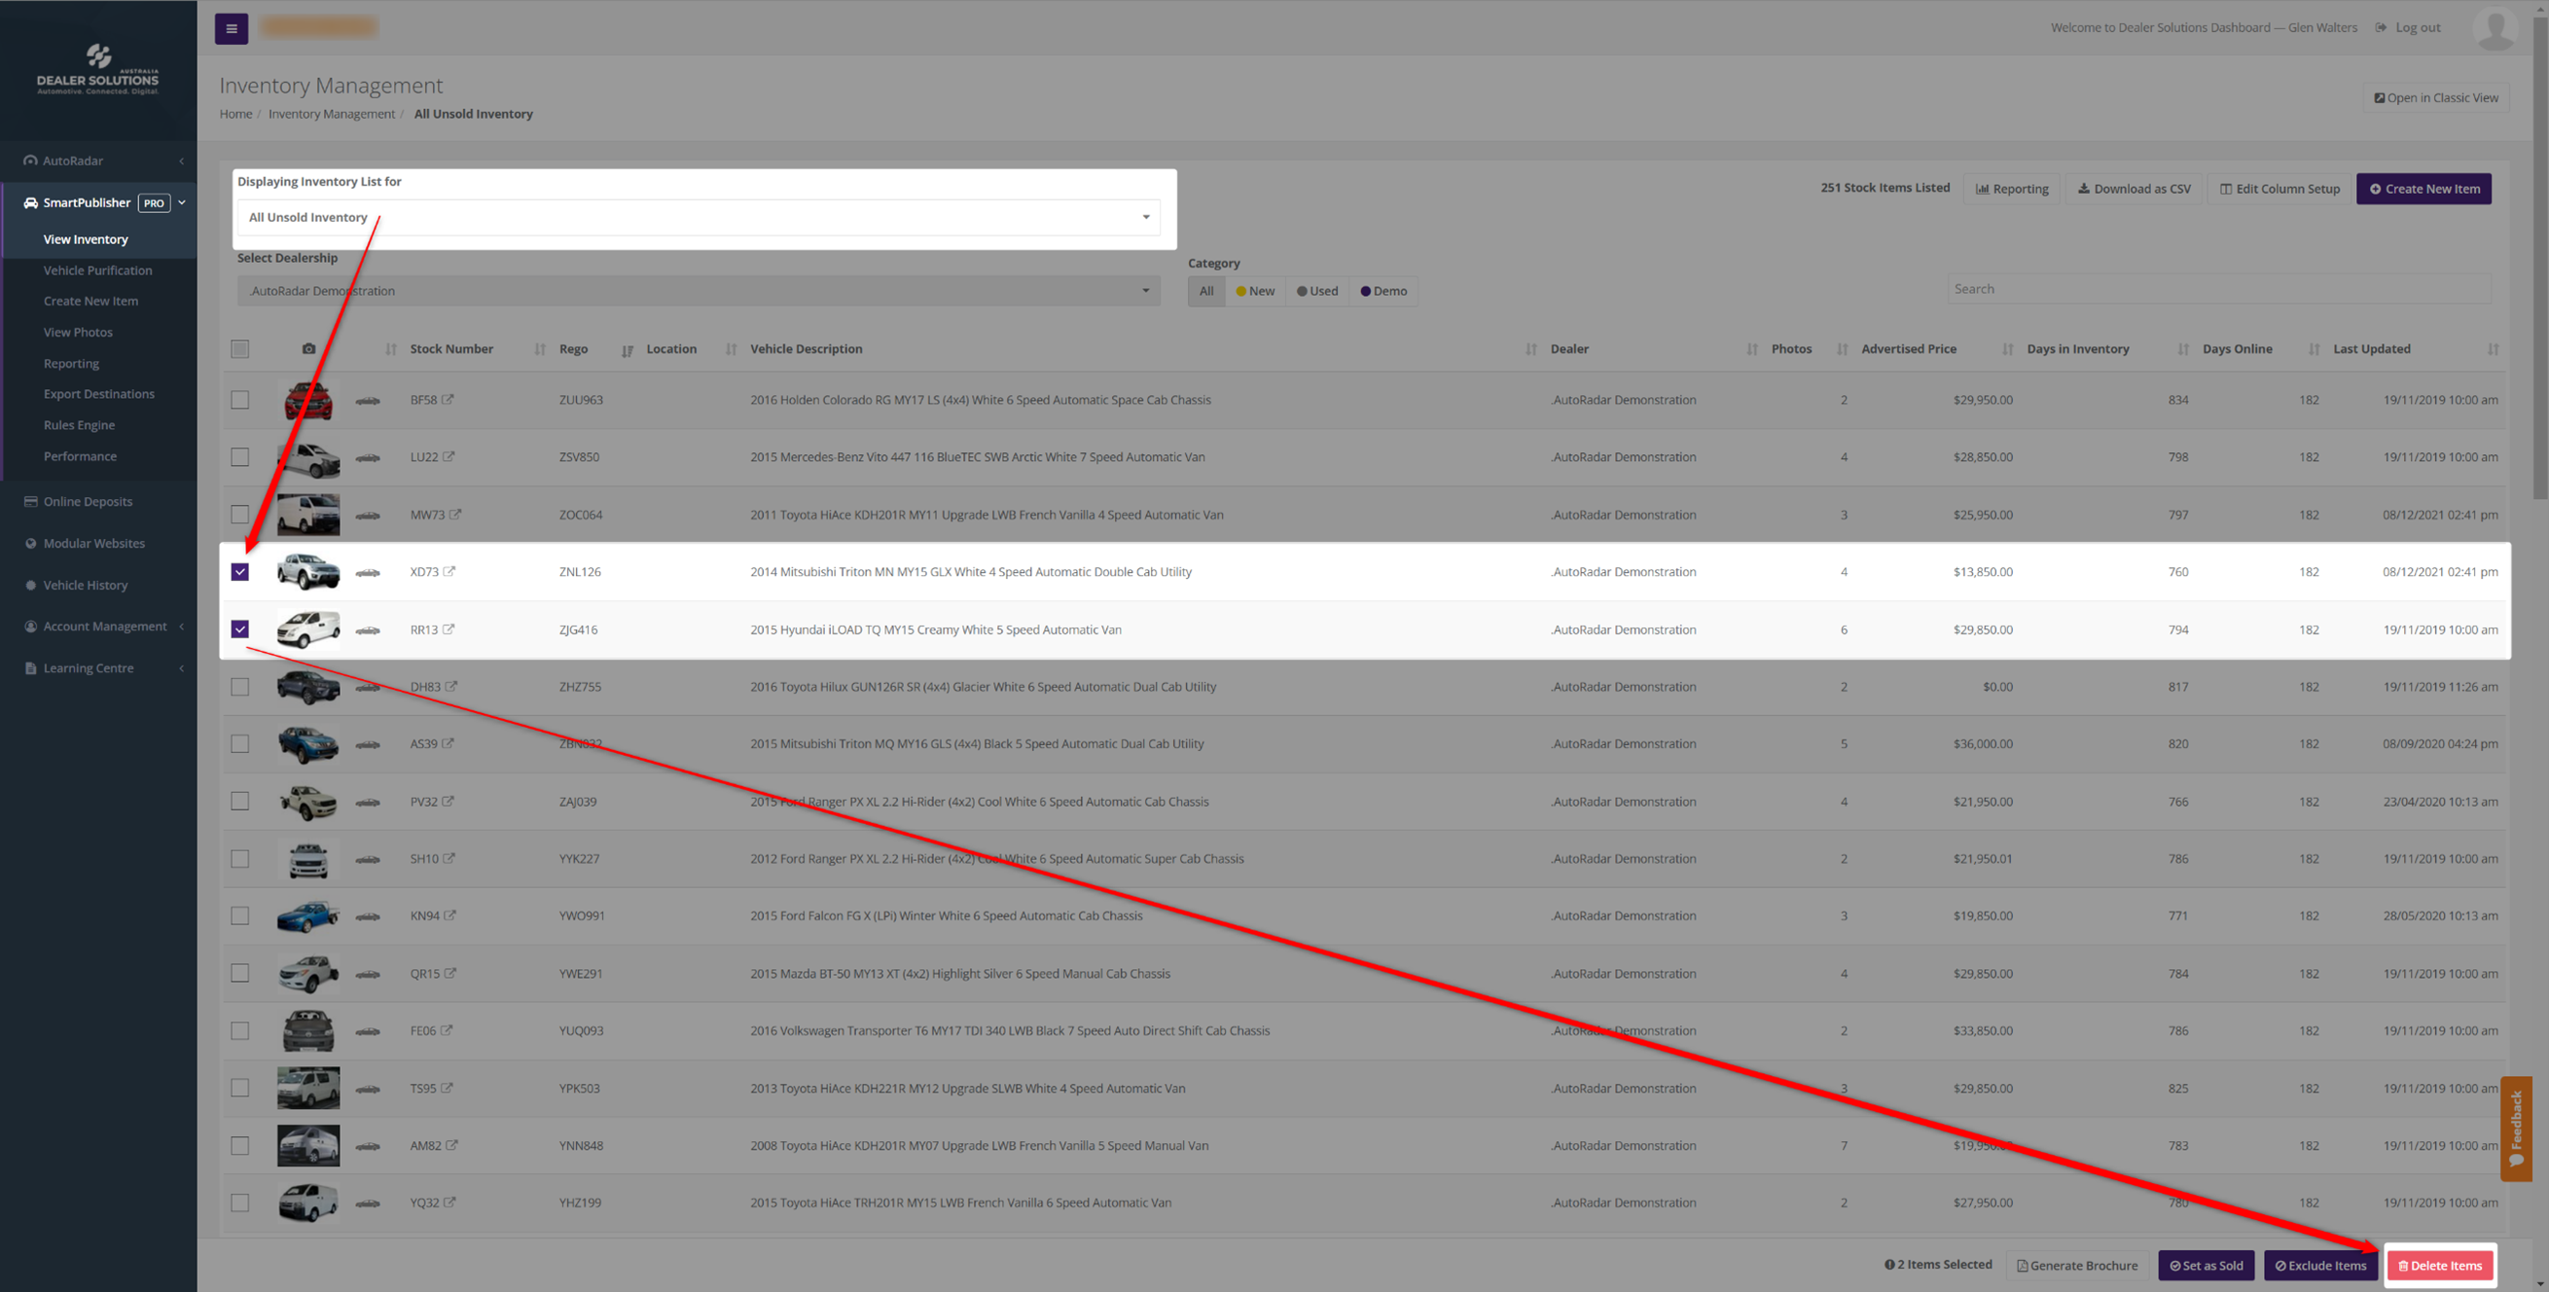Open external link icon for stock LU22
2549x1292 pixels.
coord(449,457)
